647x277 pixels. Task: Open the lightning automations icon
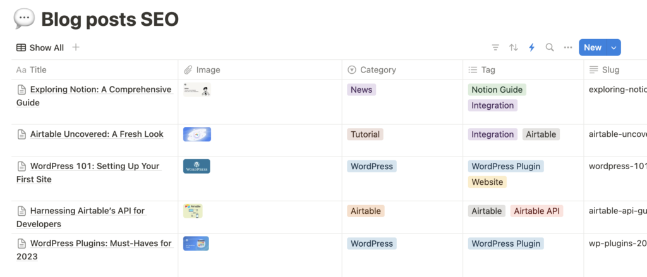(532, 47)
